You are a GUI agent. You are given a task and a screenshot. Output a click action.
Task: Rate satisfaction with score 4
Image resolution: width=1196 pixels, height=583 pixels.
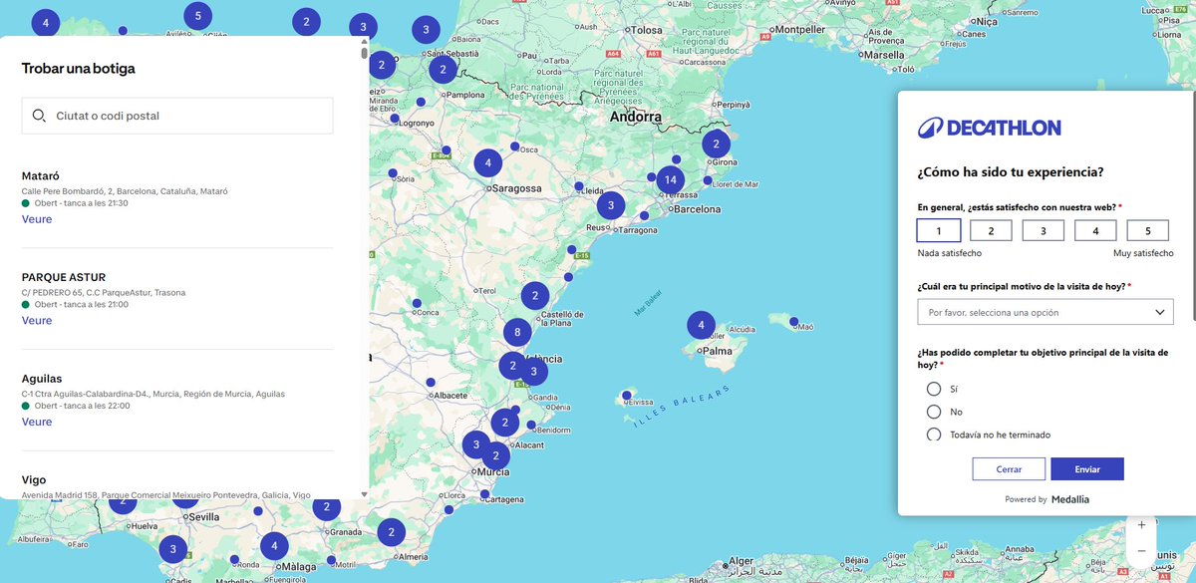tap(1095, 230)
